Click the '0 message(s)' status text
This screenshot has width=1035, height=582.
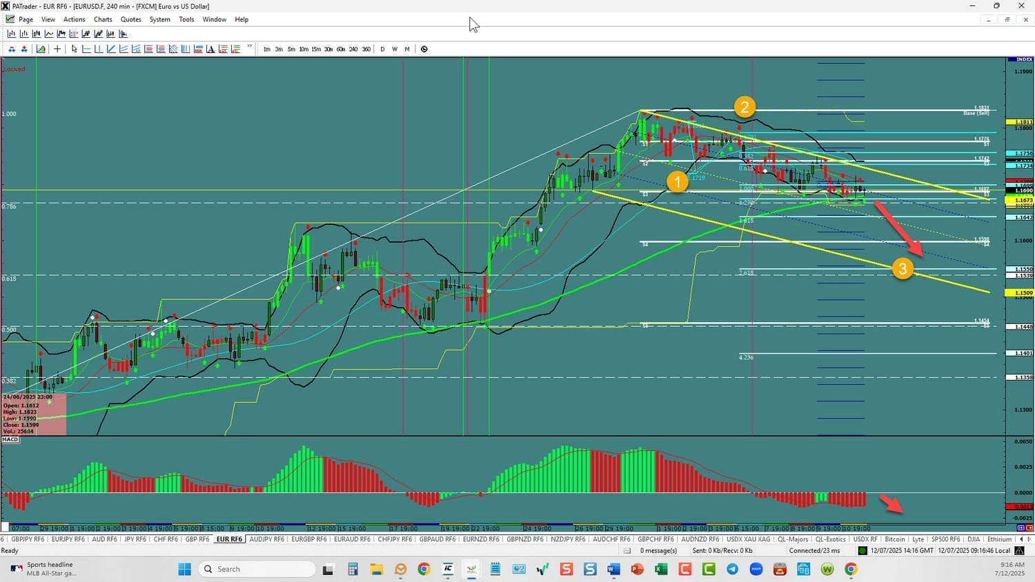pyautogui.click(x=658, y=550)
